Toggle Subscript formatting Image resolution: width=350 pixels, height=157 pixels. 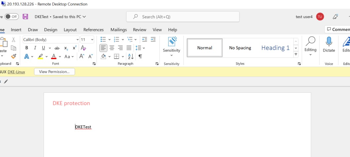[x=66, y=48]
